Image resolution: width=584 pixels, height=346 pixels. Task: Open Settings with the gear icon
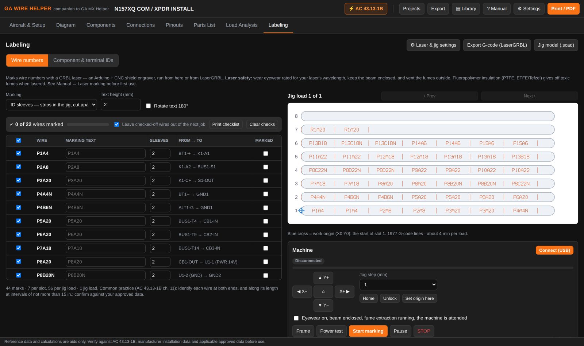(529, 9)
